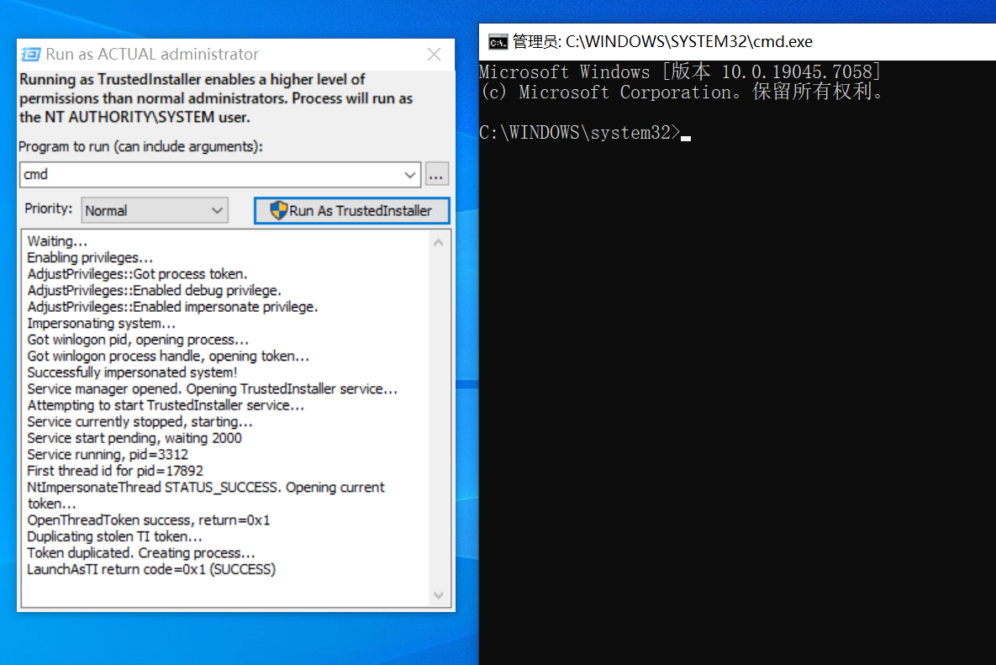
Task: Click the "Program to run" label
Action: pos(140,146)
